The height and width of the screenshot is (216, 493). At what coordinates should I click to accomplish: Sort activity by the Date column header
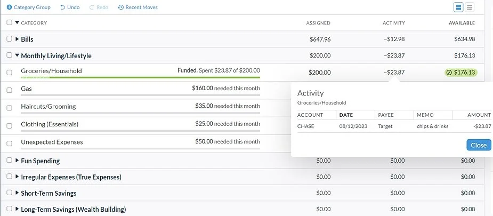(x=346, y=115)
